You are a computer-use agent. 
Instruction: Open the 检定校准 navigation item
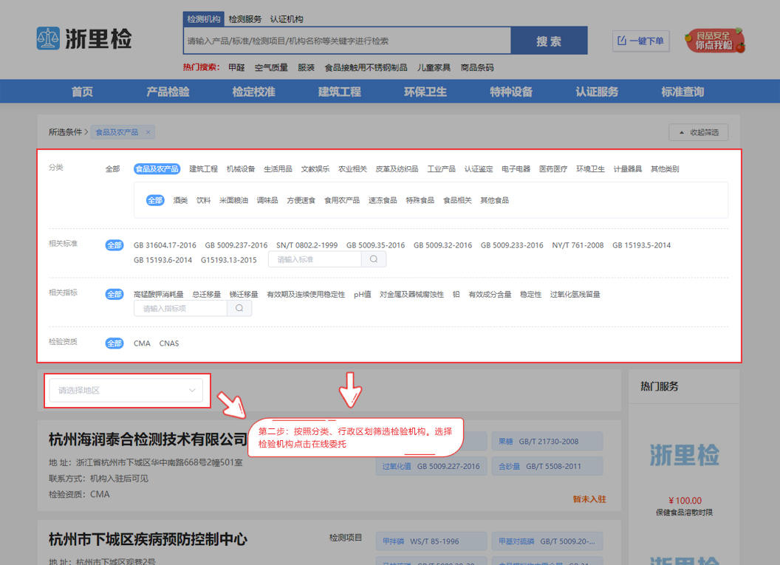pyautogui.click(x=253, y=92)
